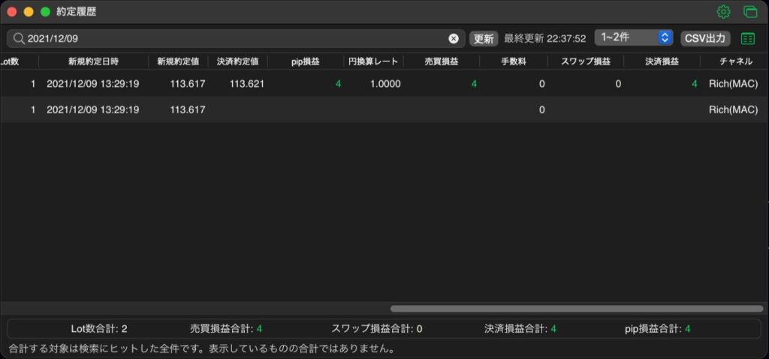Click 113.617 in the second row
The image size is (769, 359).
(x=188, y=109)
